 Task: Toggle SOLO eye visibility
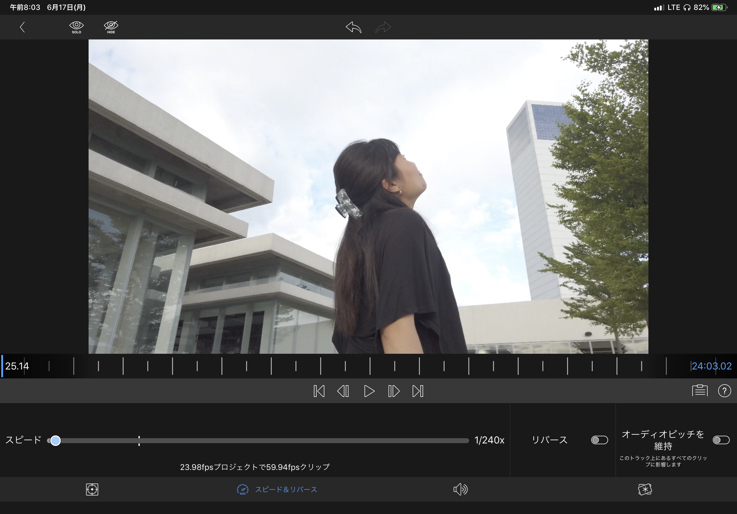click(x=77, y=27)
